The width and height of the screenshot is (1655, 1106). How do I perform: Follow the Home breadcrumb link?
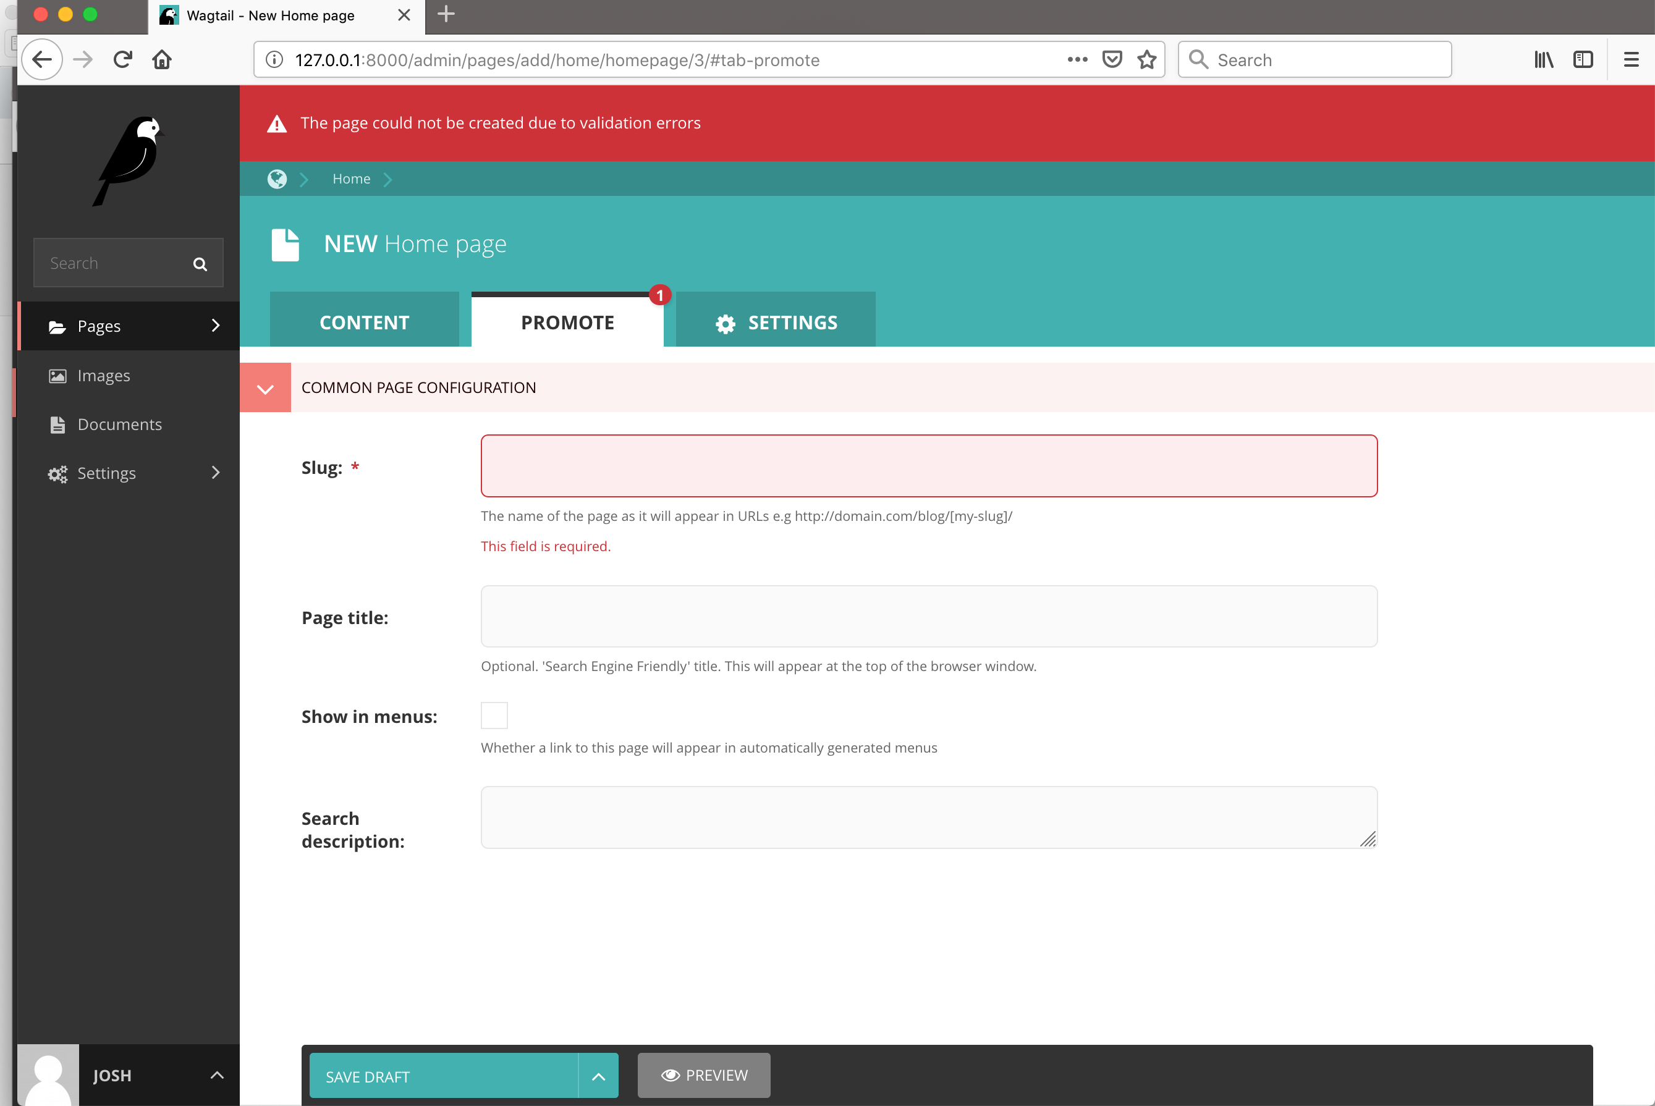pos(351,179)
